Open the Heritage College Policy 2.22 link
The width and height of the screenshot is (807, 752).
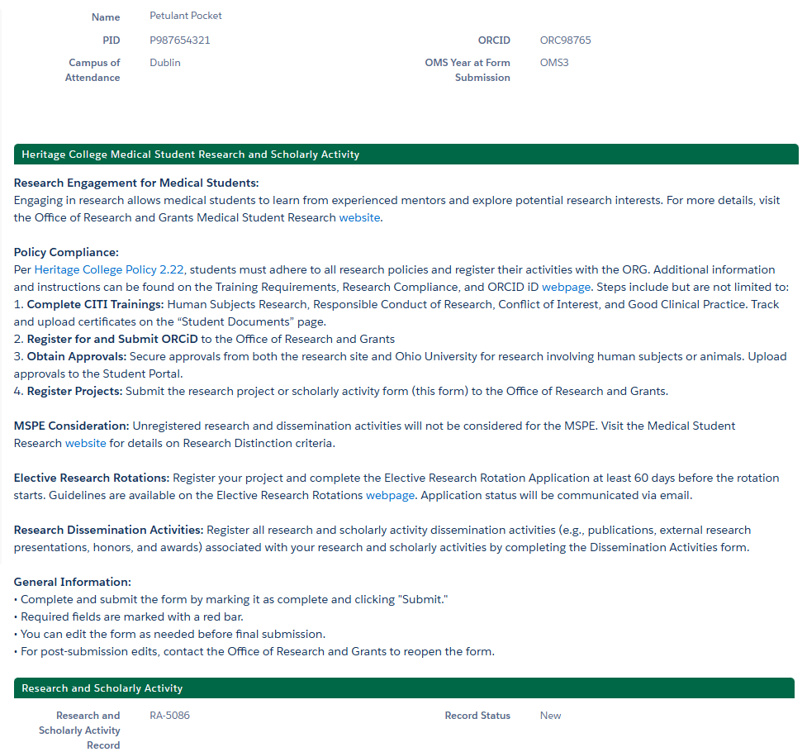tap(109, 269)
